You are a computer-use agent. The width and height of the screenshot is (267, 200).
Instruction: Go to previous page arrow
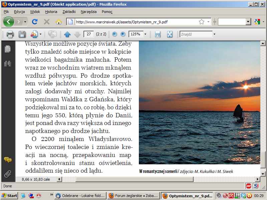click(67, 34)
